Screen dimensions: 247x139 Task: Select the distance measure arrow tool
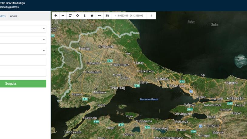pos(100,15)
